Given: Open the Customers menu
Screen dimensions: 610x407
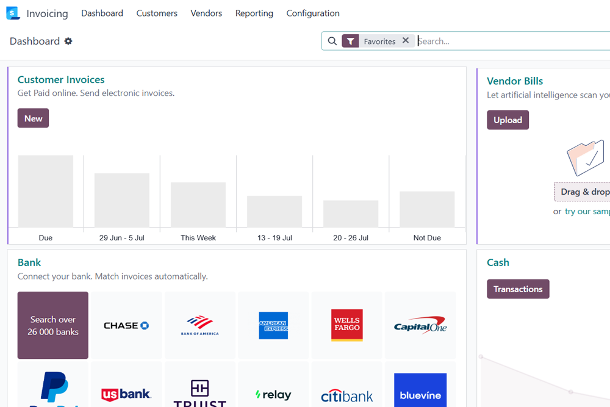Looking at the screenshot, I should tap(157, 13).
